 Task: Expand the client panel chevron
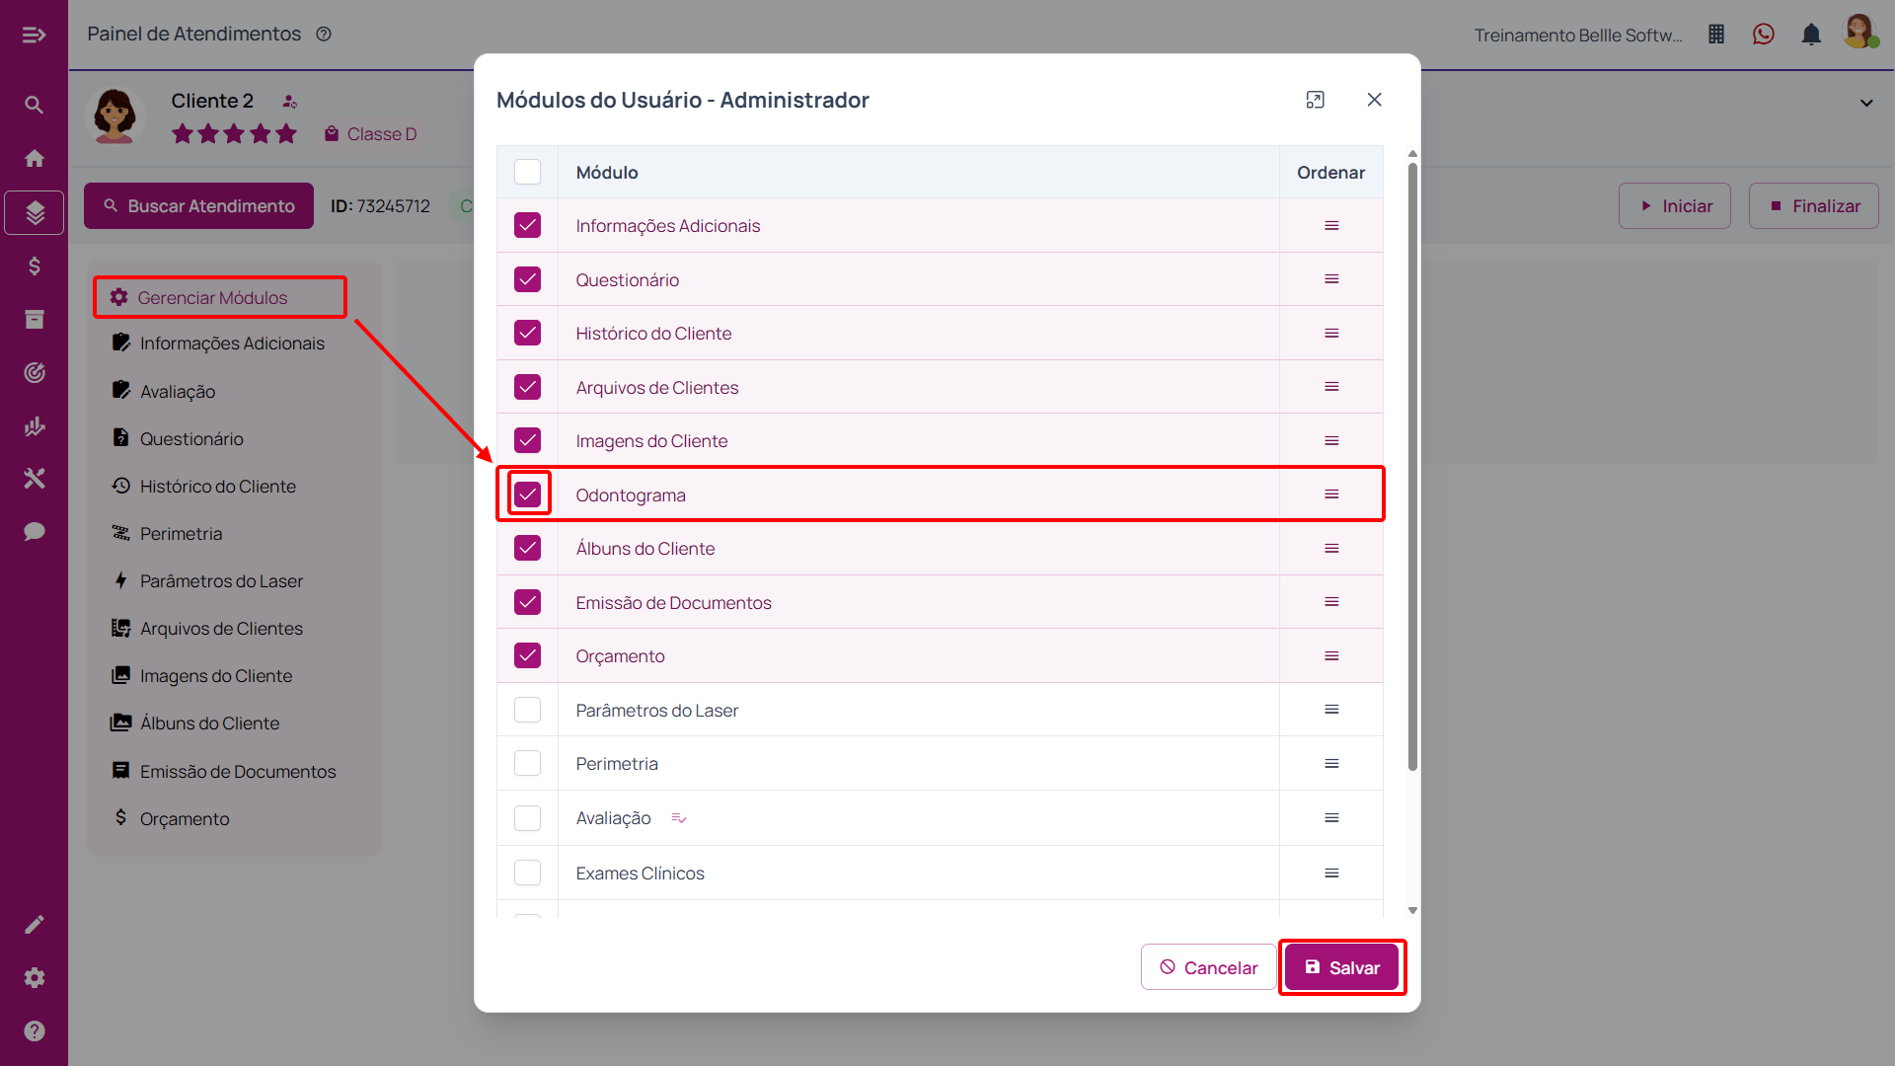[1866, 103]
